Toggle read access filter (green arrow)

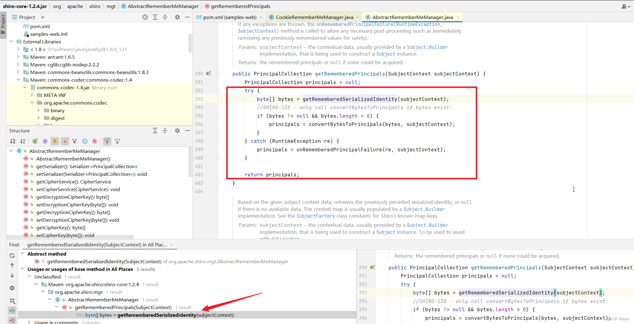(x=12, y=311)
